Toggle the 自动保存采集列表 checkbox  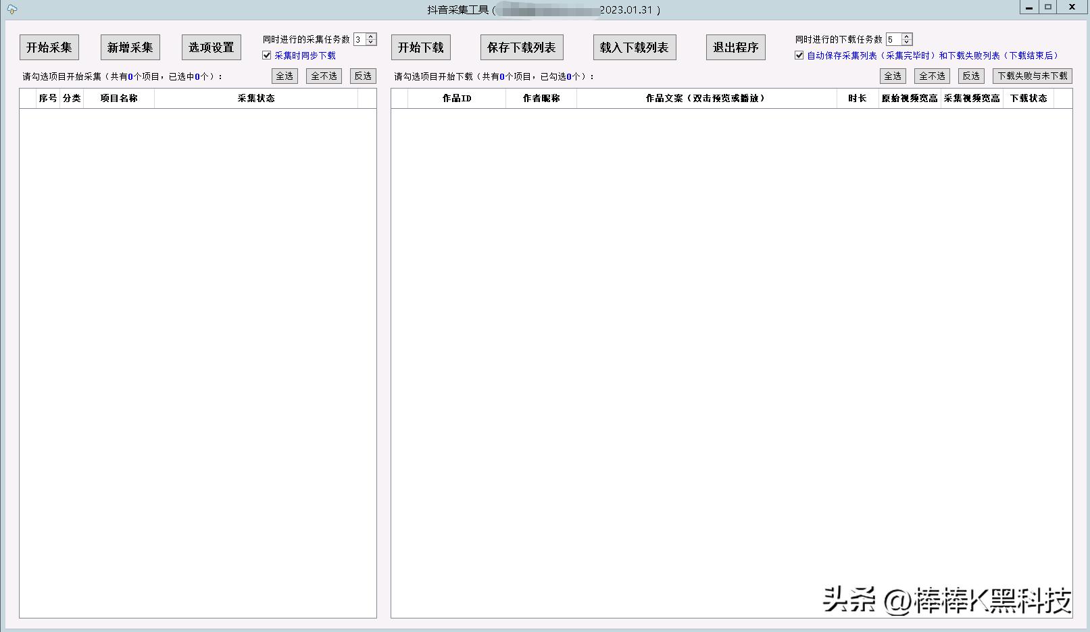[x=799, y=55]
